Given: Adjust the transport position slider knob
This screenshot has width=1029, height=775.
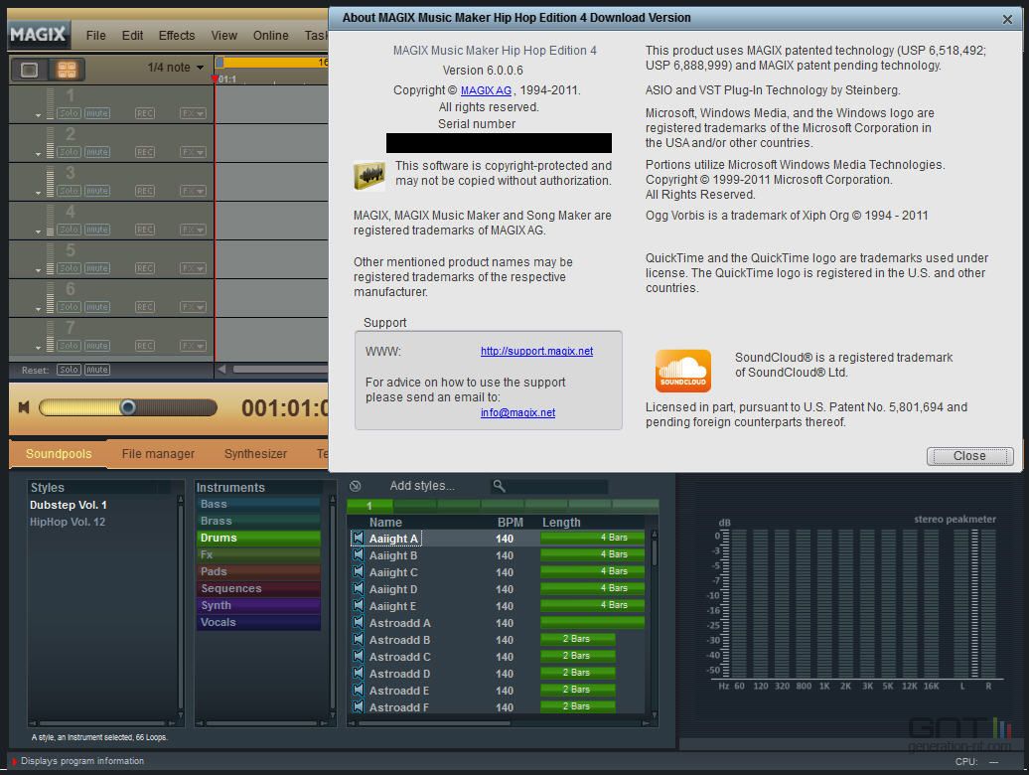Looking at the screenshot, I should (128, 407).
